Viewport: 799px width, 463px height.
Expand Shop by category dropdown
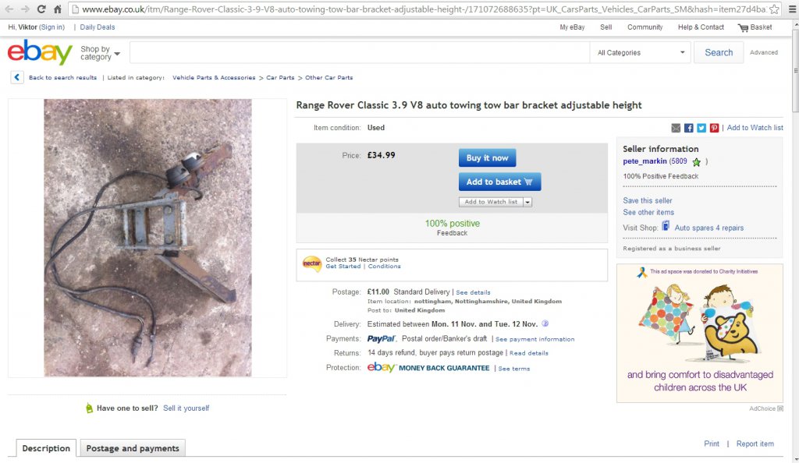pyautogui.click(x=100, y=53)
